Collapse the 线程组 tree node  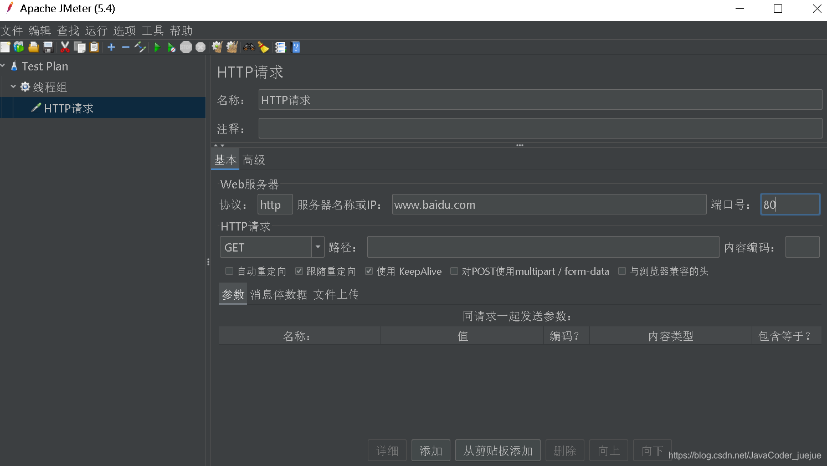point(13,87)
